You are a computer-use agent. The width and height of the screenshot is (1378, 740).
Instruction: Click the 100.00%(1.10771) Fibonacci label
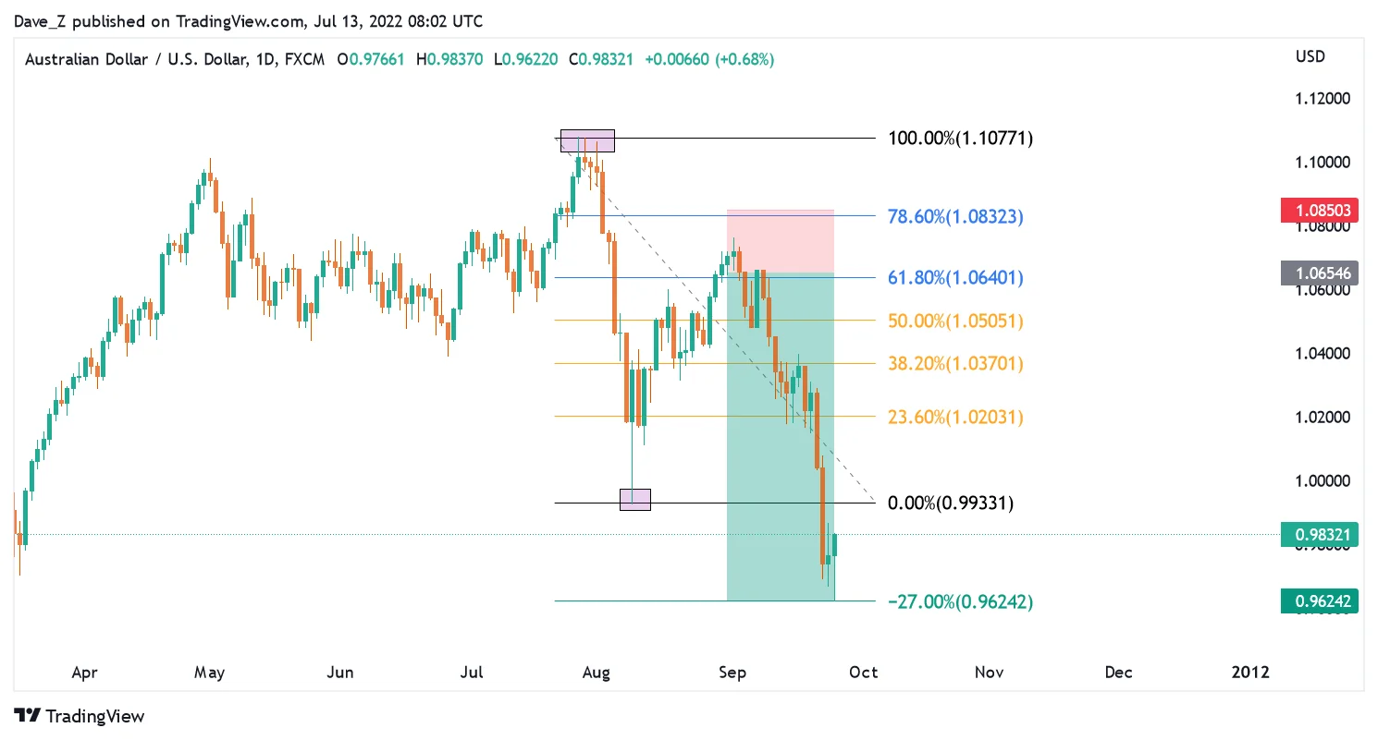tap(961, 139)
